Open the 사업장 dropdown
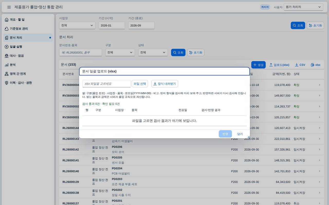 pos(77,25)
